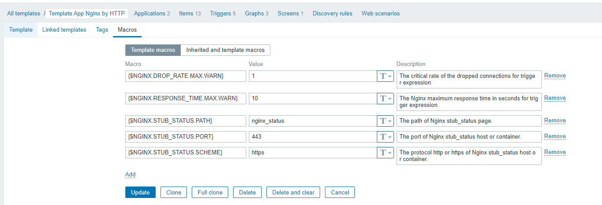The height and width of the screenshot is (205, 602).
Task: Switch to Inherited and template macros
Action: (225, 50)
